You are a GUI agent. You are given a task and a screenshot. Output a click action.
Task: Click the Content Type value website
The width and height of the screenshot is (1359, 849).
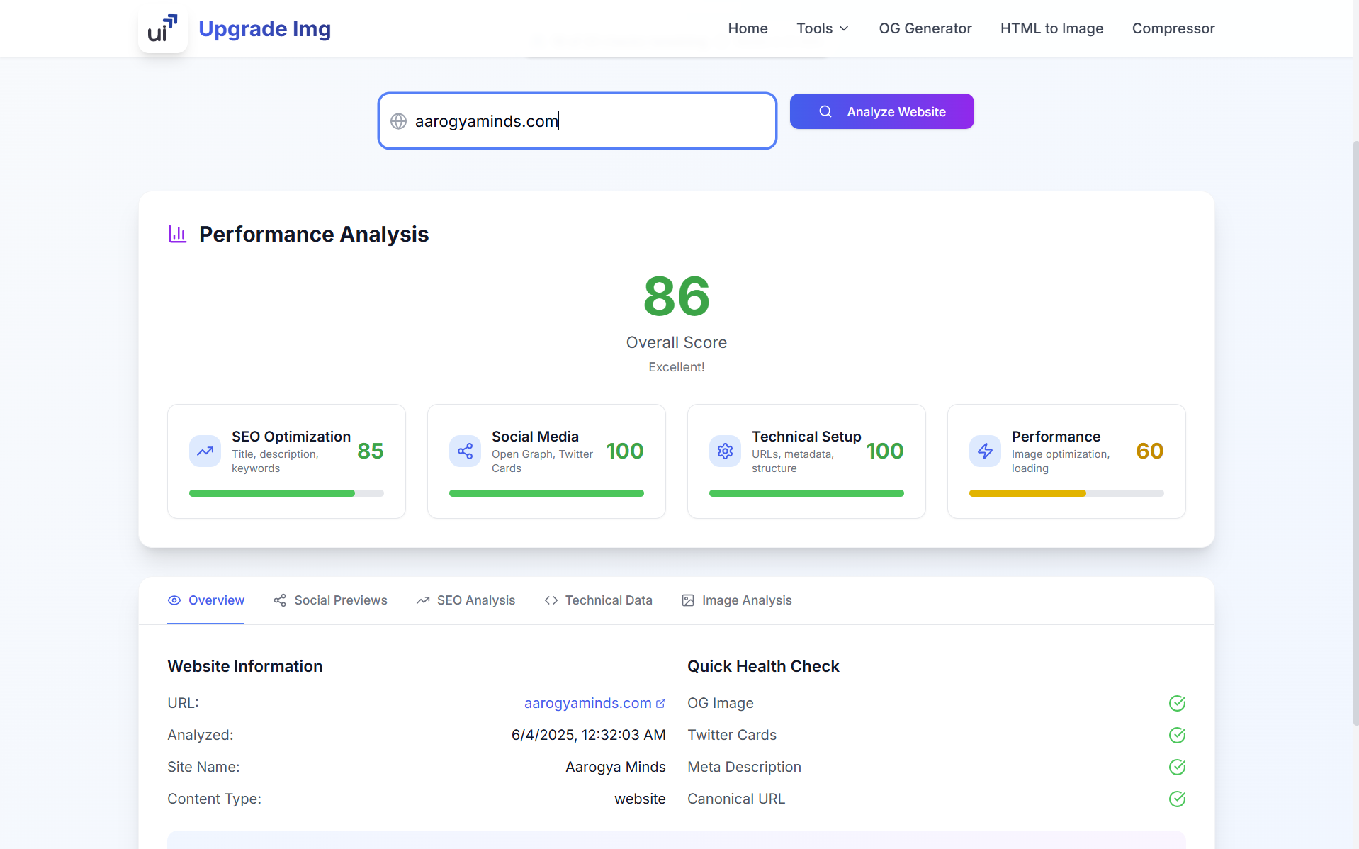pyautogui.click(x=640, y=799)
